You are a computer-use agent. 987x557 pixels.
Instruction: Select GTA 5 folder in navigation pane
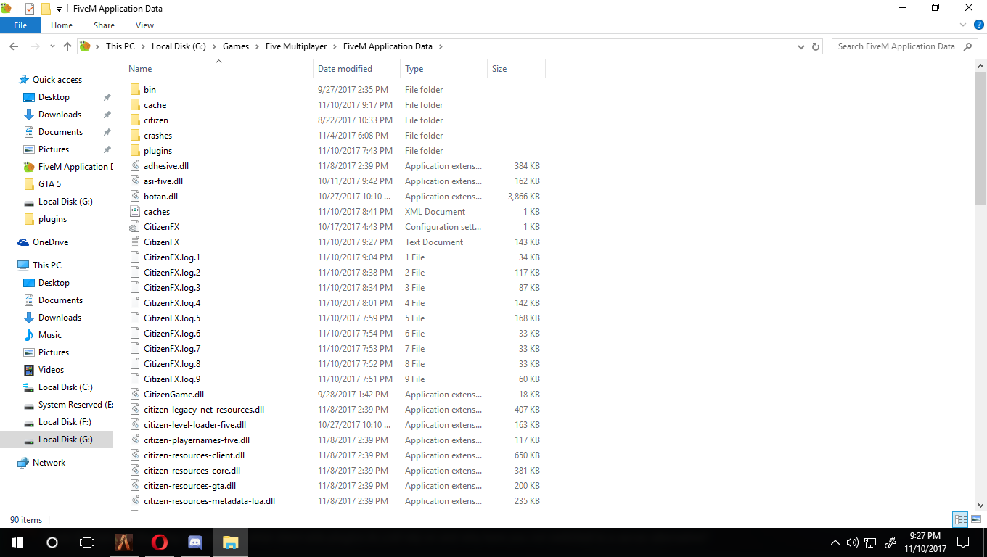(49, 184)
